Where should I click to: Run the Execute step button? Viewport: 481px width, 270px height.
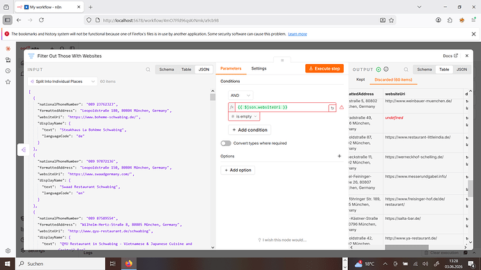(324, 69)
